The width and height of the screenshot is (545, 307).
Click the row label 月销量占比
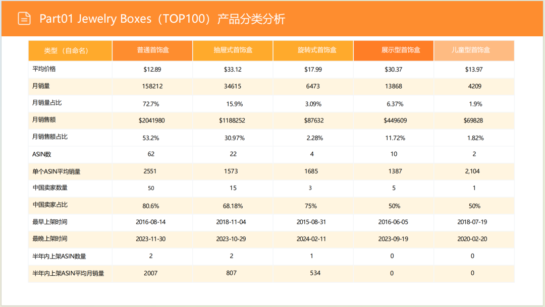(x=47, y=103)
